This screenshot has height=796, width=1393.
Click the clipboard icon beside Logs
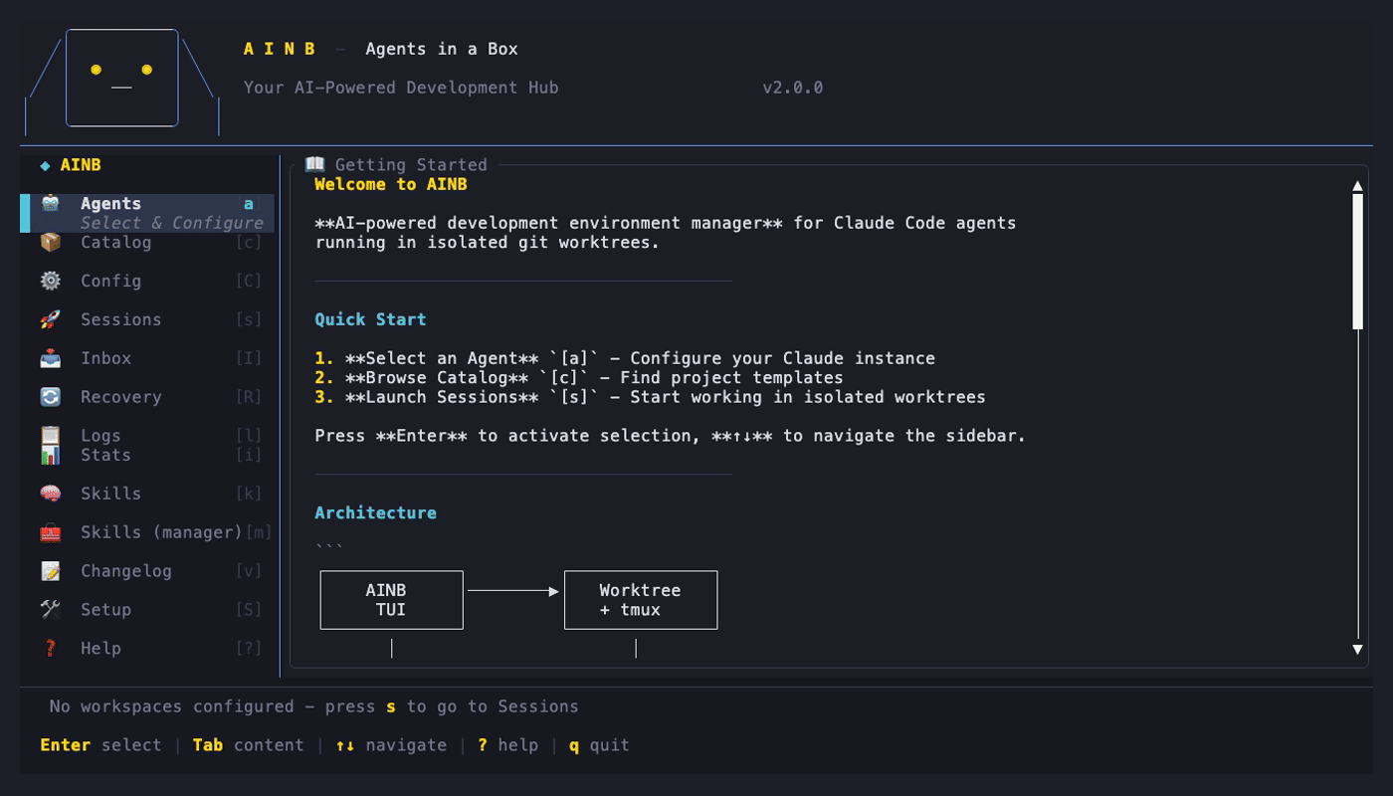tap(51, 436)
